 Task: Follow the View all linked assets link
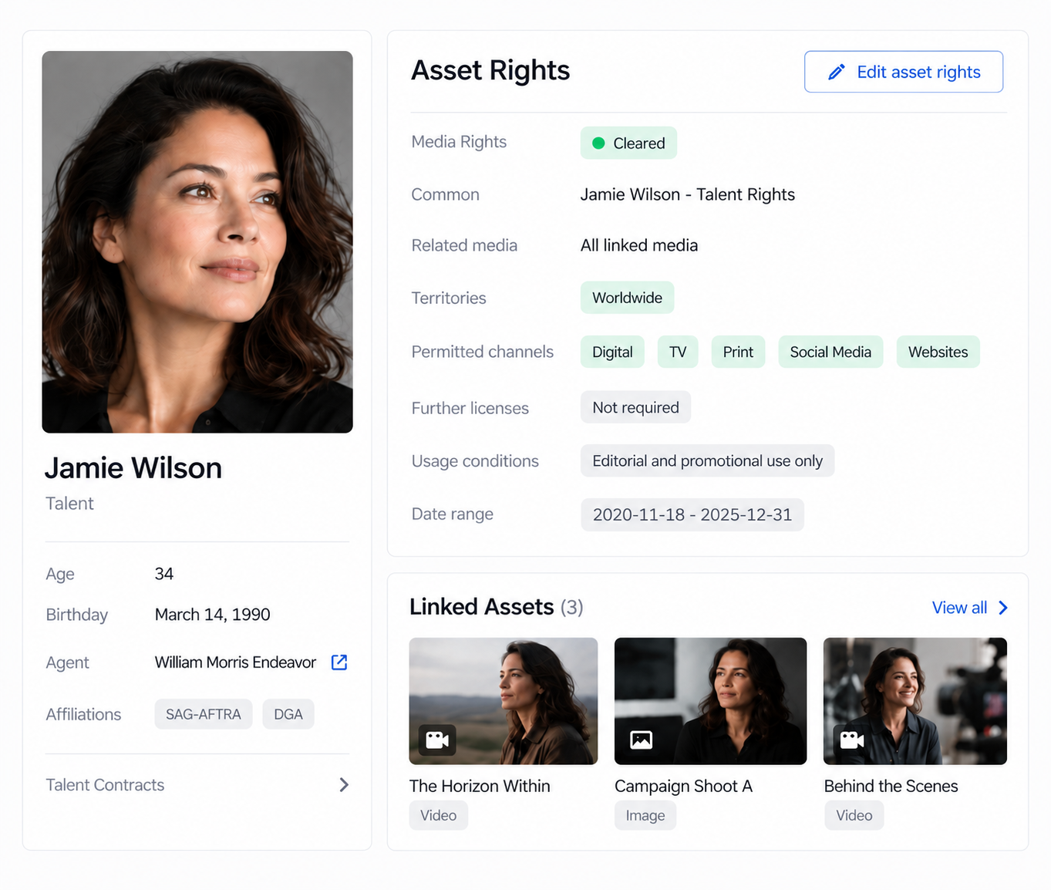[x=959, y=608]
